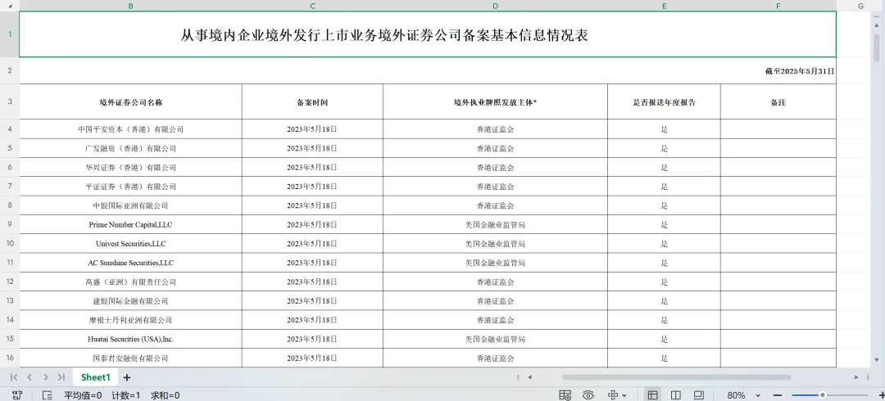885x401 pixels.
Task: Click 美国金融业监管局 in Prime Number Capital row
Action: click(495, 224)
